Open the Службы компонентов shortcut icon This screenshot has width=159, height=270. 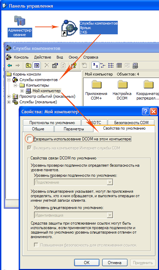(x=69, y=28)
